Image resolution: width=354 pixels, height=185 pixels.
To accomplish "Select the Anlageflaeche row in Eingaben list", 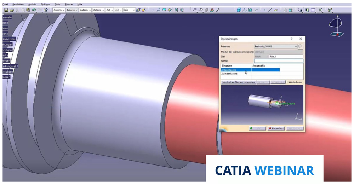I will click(x=250, y=70).
